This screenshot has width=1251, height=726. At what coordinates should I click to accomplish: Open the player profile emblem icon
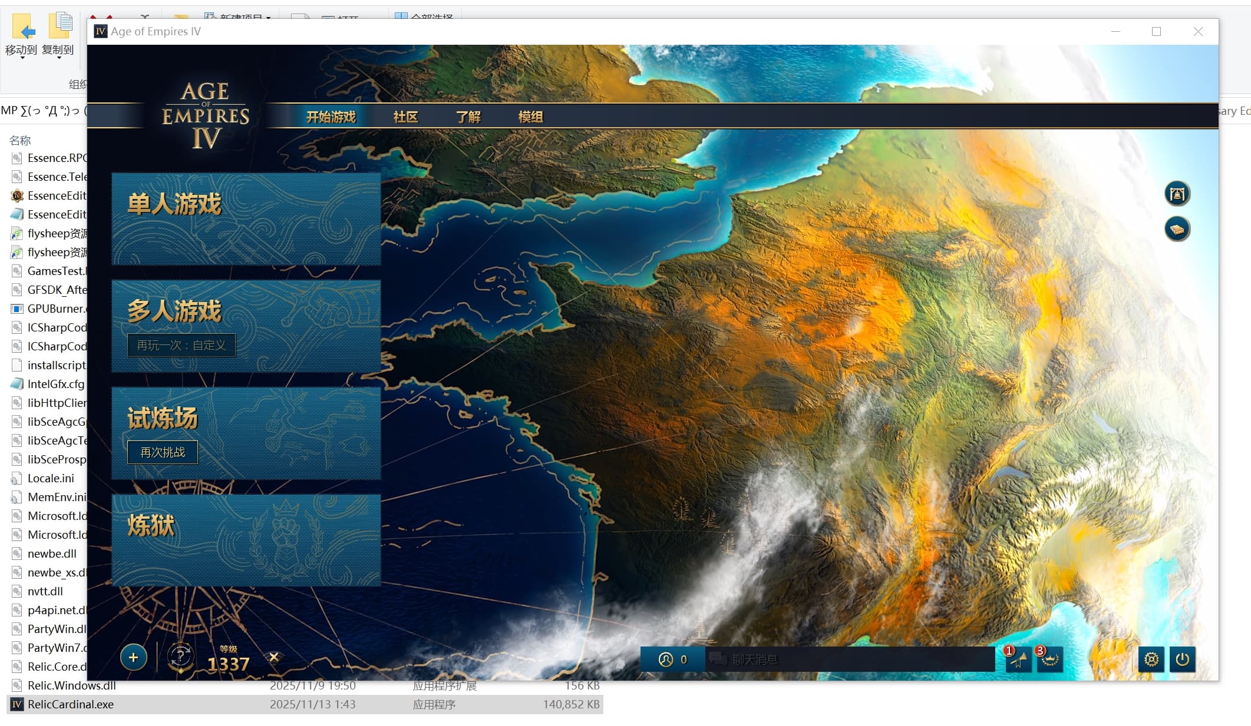tap(181, 657)
